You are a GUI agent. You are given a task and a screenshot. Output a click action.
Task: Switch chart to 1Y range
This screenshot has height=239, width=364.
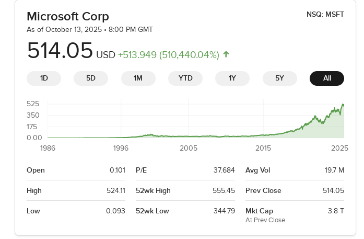(x=232, y=78)
